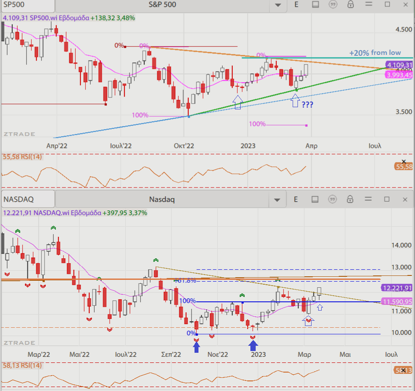Expand the Nasdaq instrument dropdown arrow
The width and height of the screenshot is (415, 391).
coord(277,200)
